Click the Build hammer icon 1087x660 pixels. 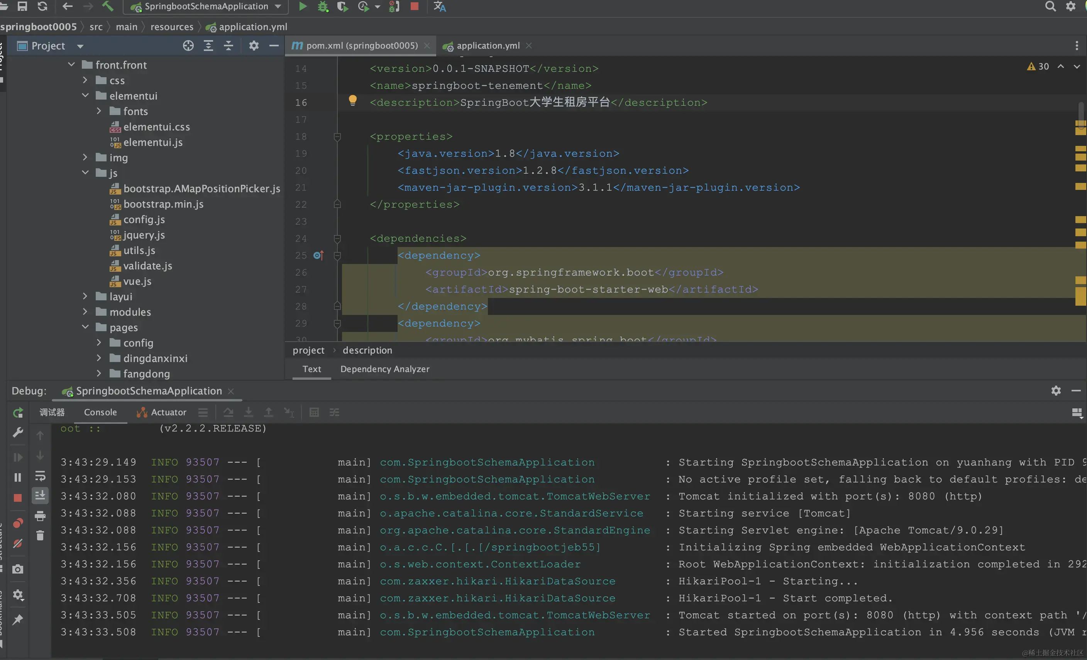click(107, 6)
